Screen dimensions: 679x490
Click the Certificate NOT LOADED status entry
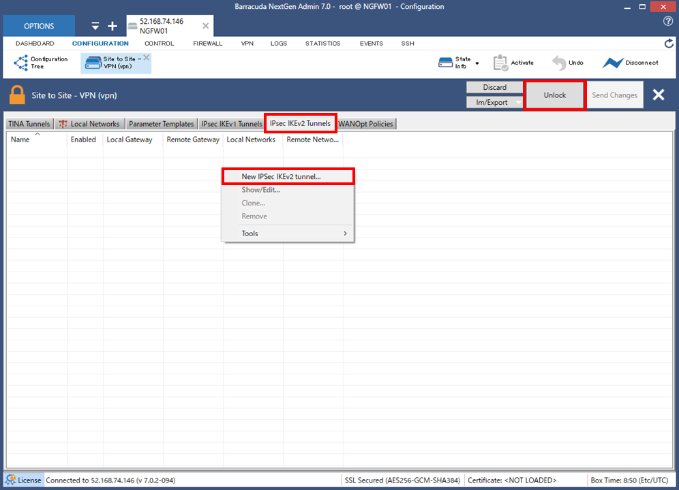point(512,480)
